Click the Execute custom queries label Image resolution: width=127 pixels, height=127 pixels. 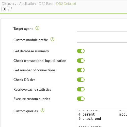pyautogui.click(x=32, y=99)
